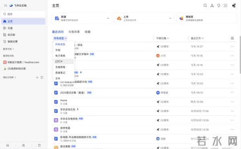Click the drive icon beside 云盘

click(4, 28)
